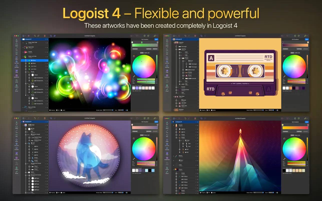Select the Text tool in the neon bubbles window
Screen dimensions: 322x201
pyautogui.click(x=17, y=40)
